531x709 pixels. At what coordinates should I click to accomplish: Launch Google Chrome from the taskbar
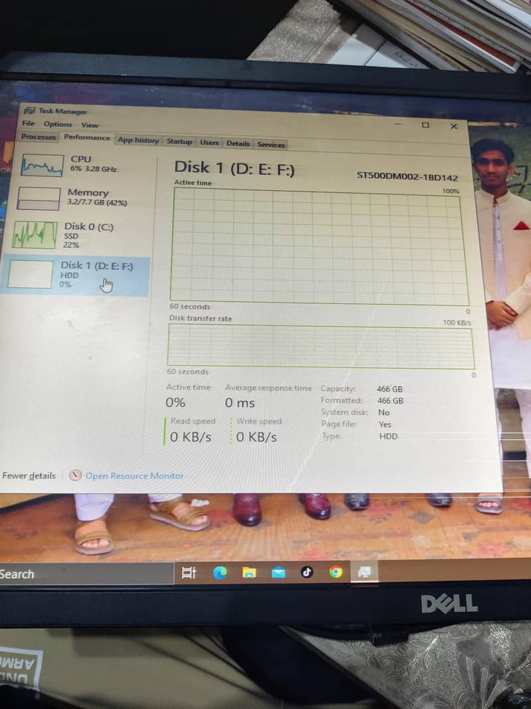[x=336, y=572]
